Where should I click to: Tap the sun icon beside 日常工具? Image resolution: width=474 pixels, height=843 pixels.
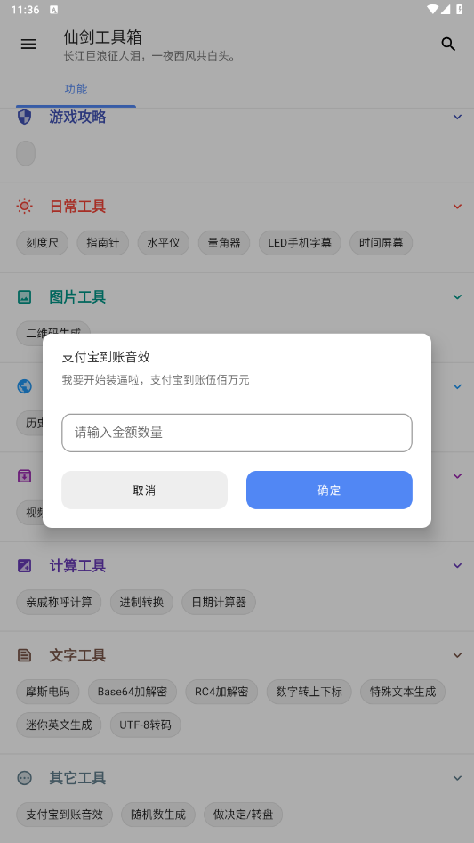click(25, 207)
